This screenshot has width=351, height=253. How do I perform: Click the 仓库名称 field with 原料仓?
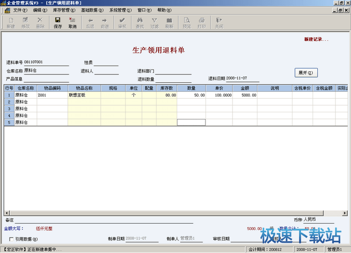46,71
